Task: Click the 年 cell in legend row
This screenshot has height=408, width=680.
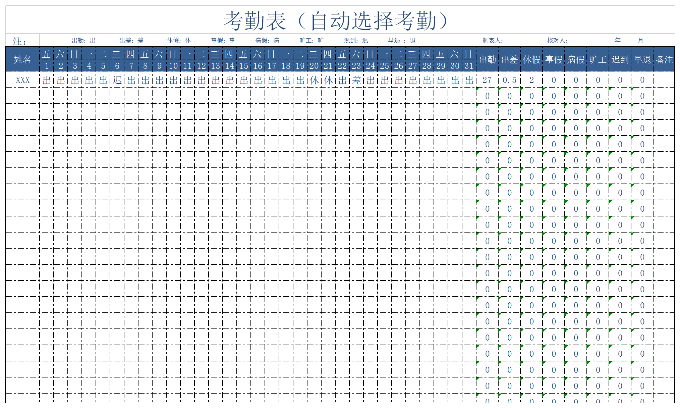Action: pyautogui.click(x=618, y=41)
